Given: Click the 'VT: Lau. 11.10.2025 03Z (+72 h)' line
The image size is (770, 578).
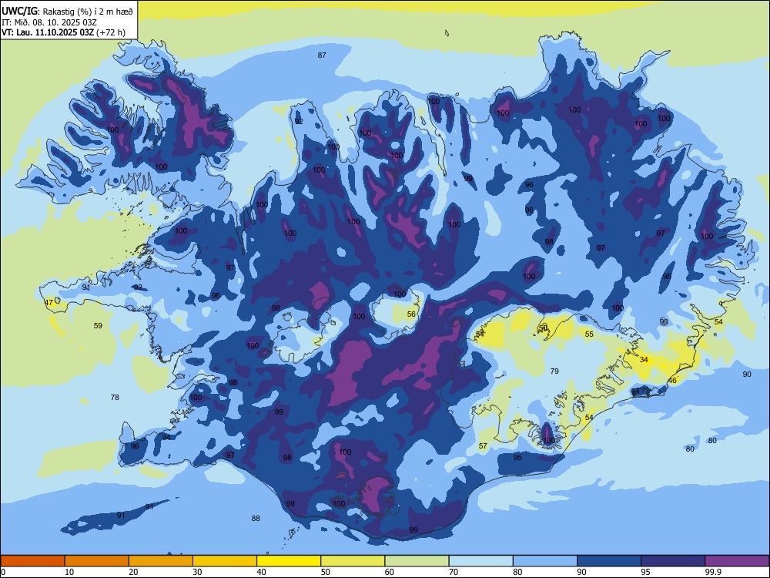Looking at the screenshot, I should coord(63,32).
